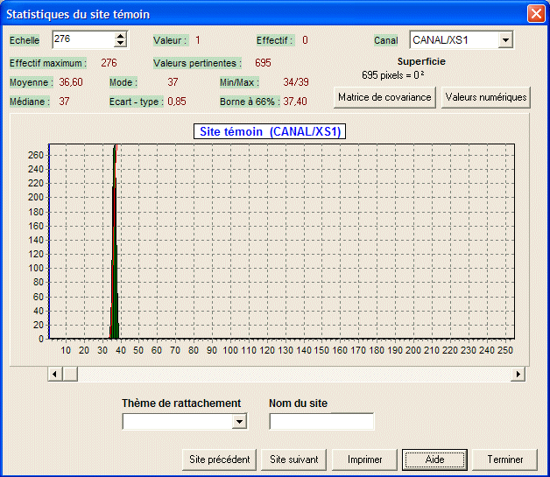This screenshot has width=550, height=477.
Task: Expand the Thème de rattachement dropdown
Action: 239,422
